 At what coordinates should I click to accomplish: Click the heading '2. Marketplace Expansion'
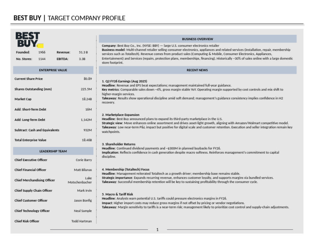click(x=121, y=115)
